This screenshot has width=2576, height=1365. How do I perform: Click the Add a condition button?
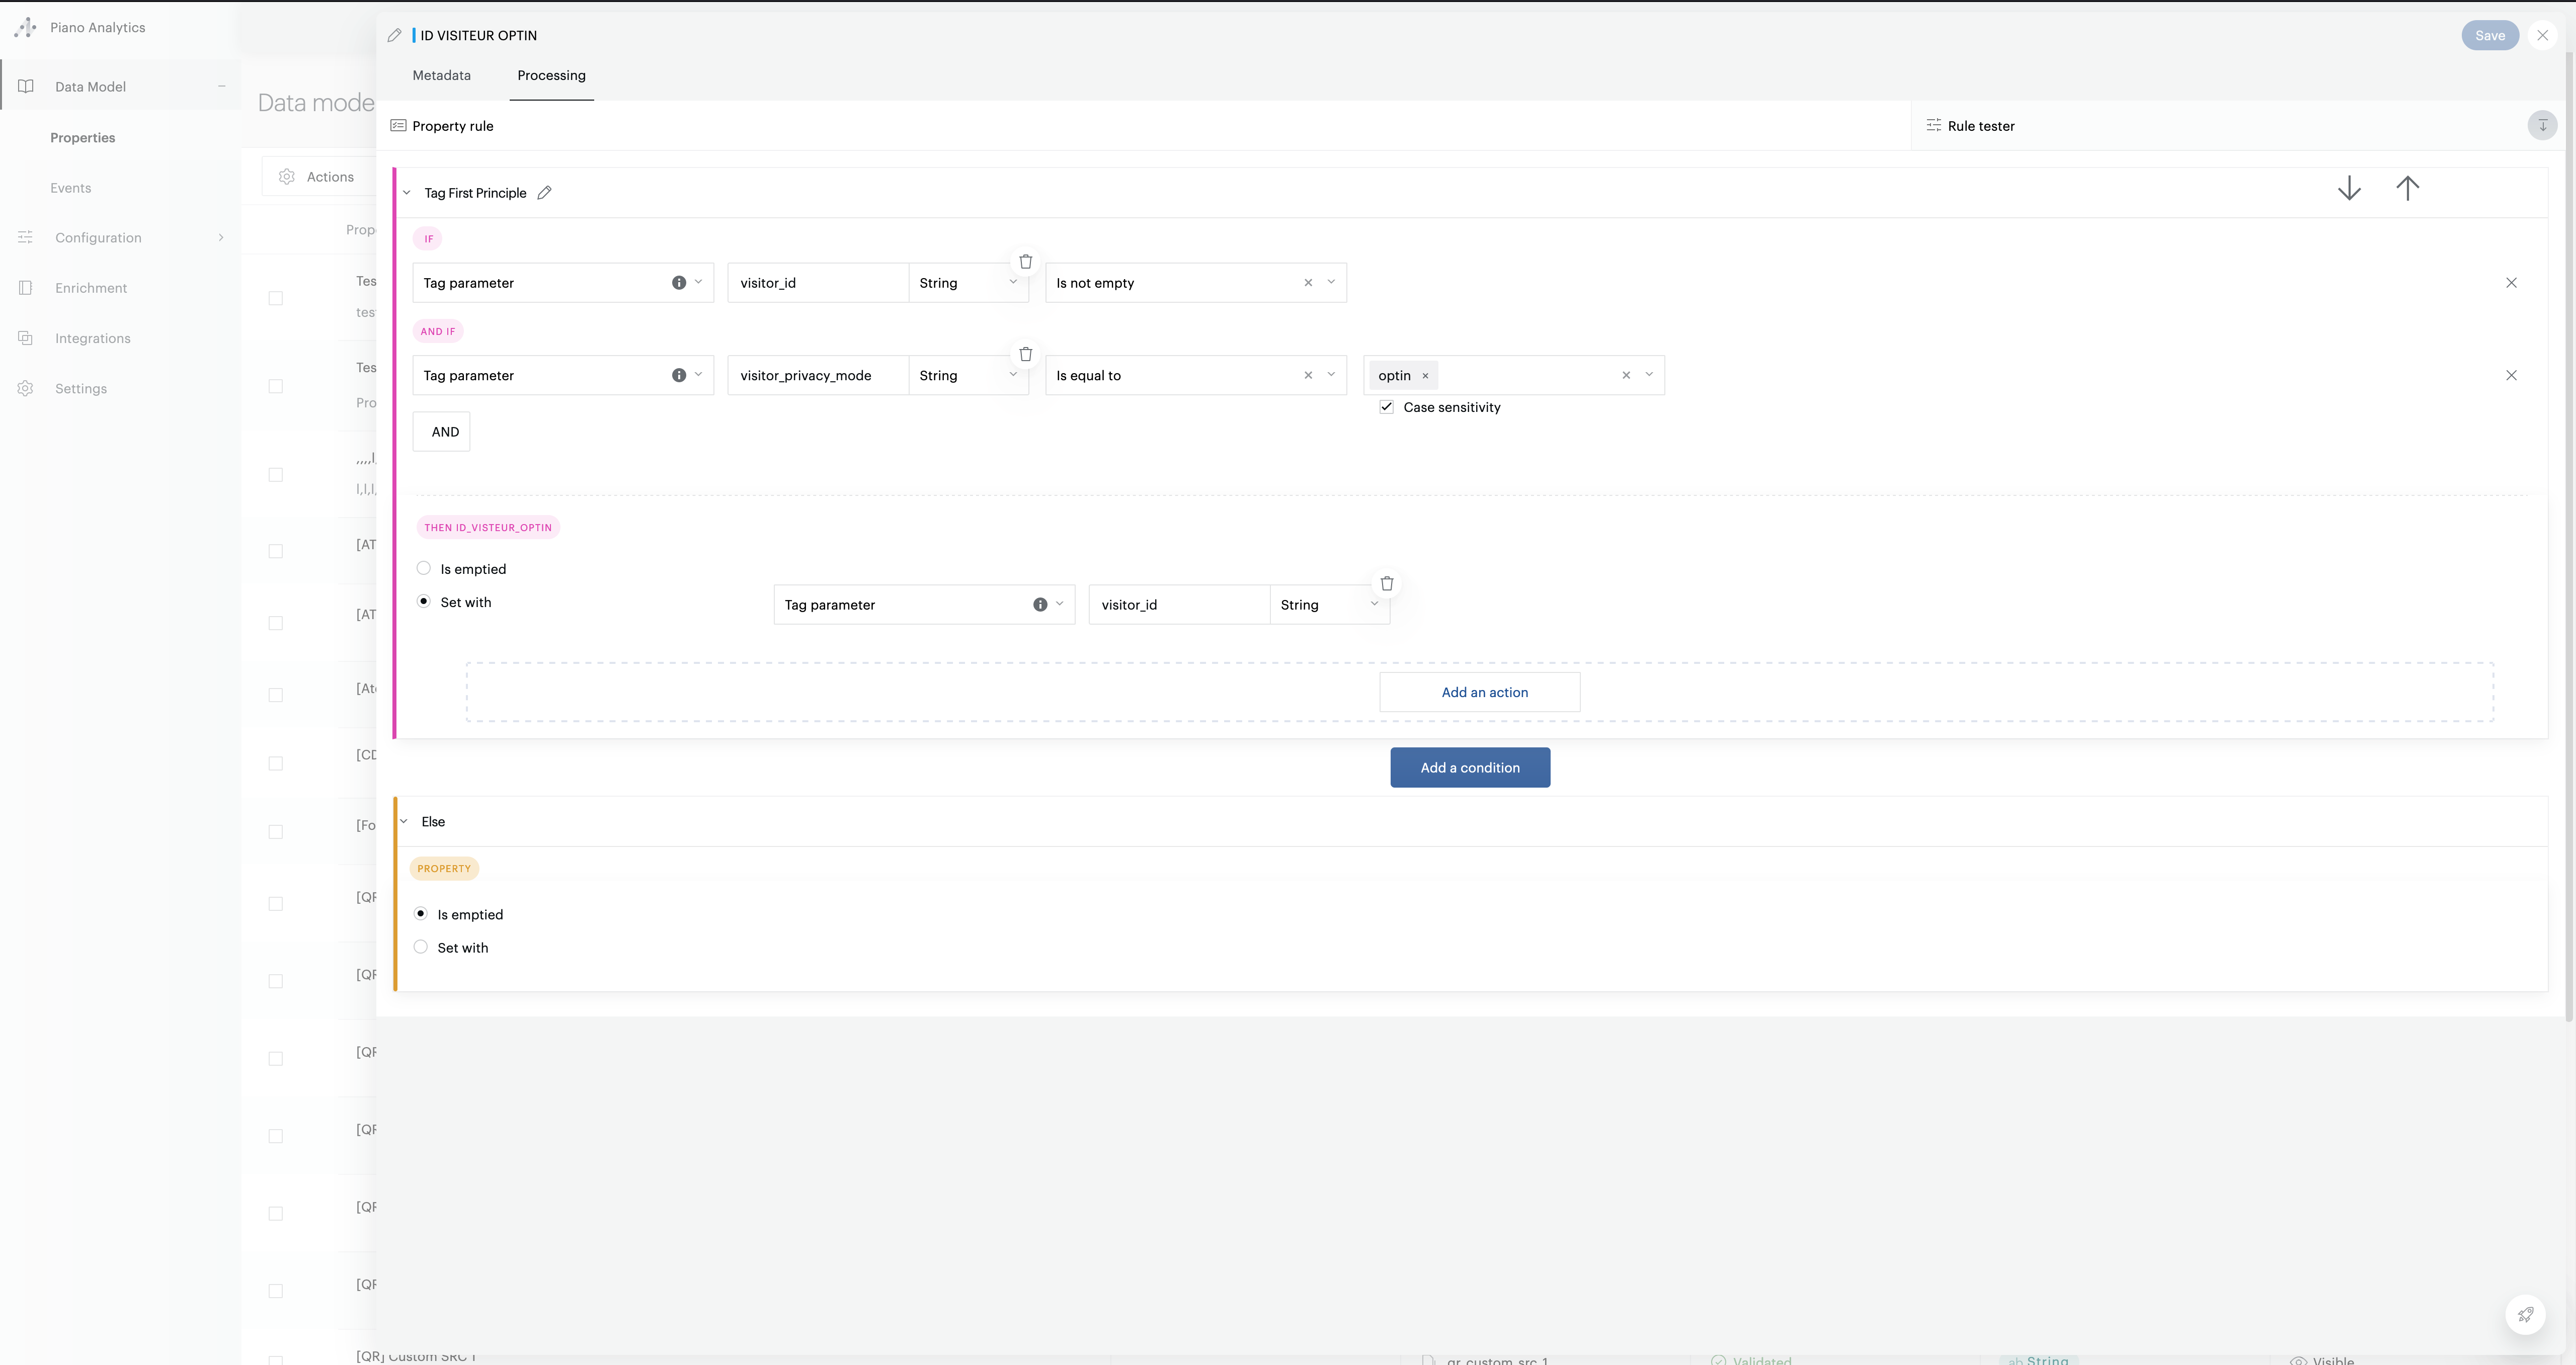tap(1469, 767)
